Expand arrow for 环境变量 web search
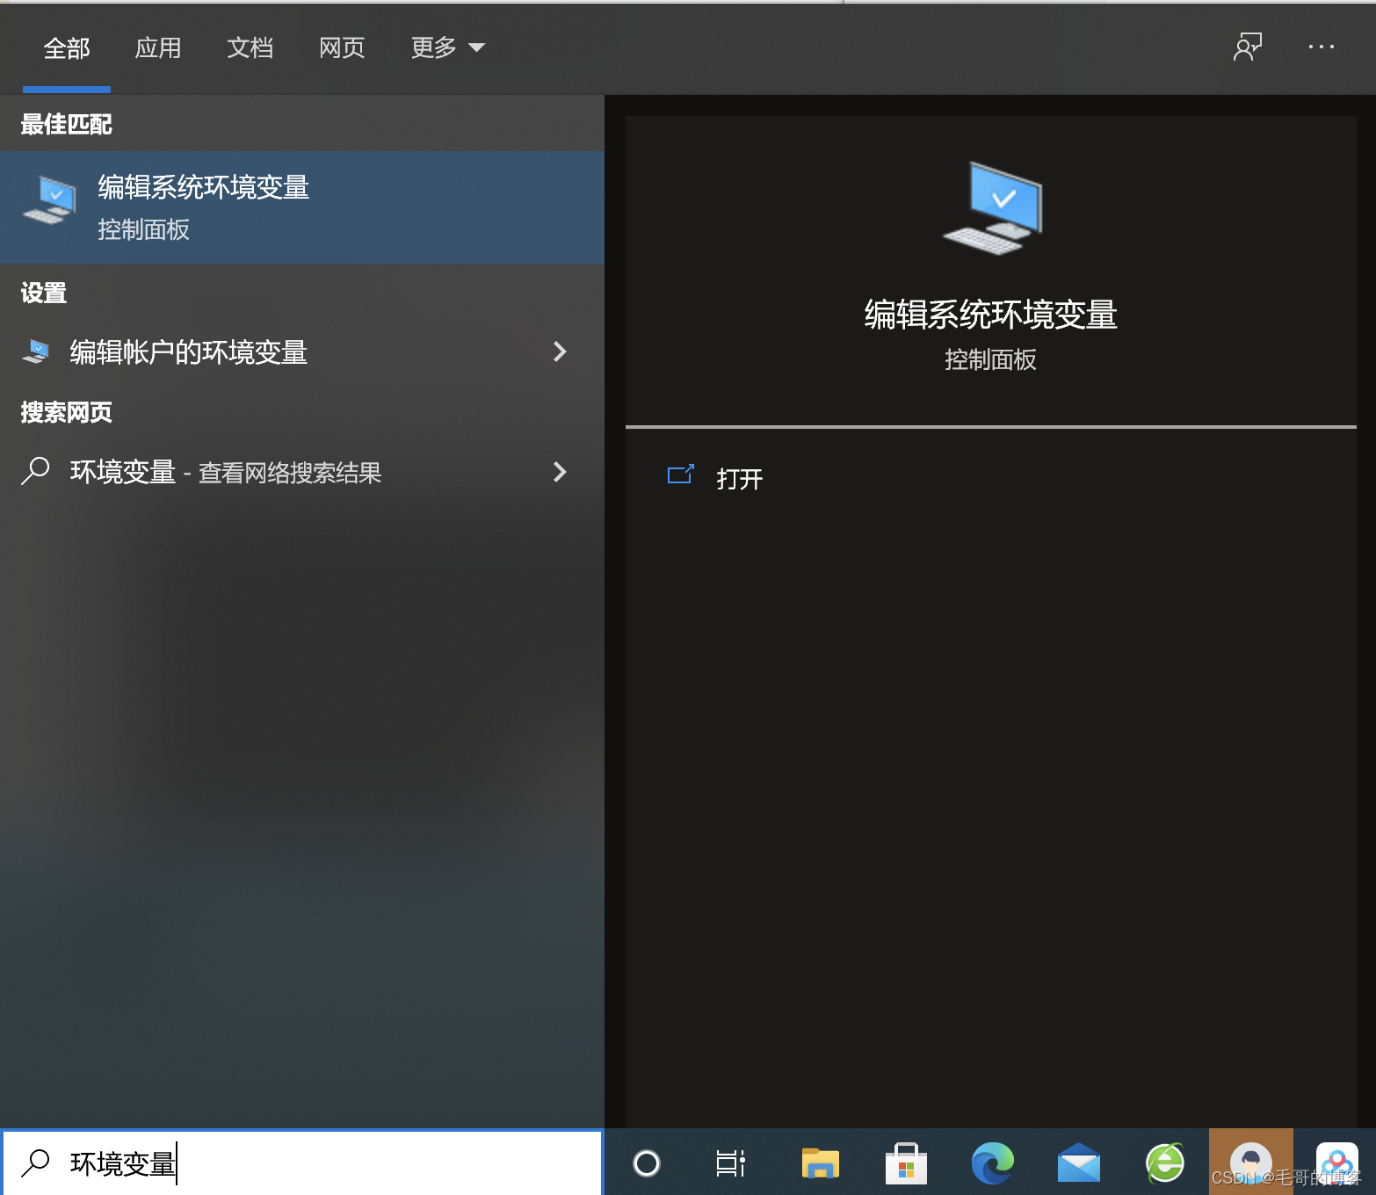The height and width of the screenshot is (1195, 1376). [x=560, y=473]
